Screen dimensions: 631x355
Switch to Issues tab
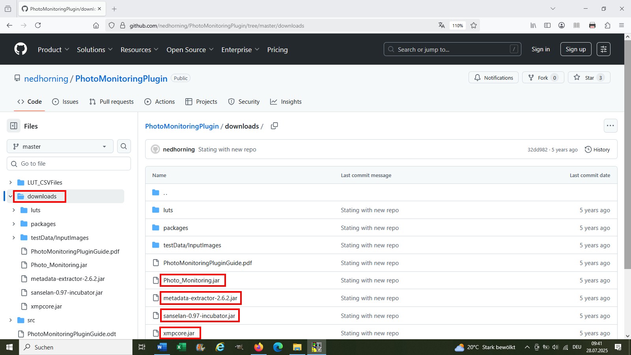(x=65, y=101)
